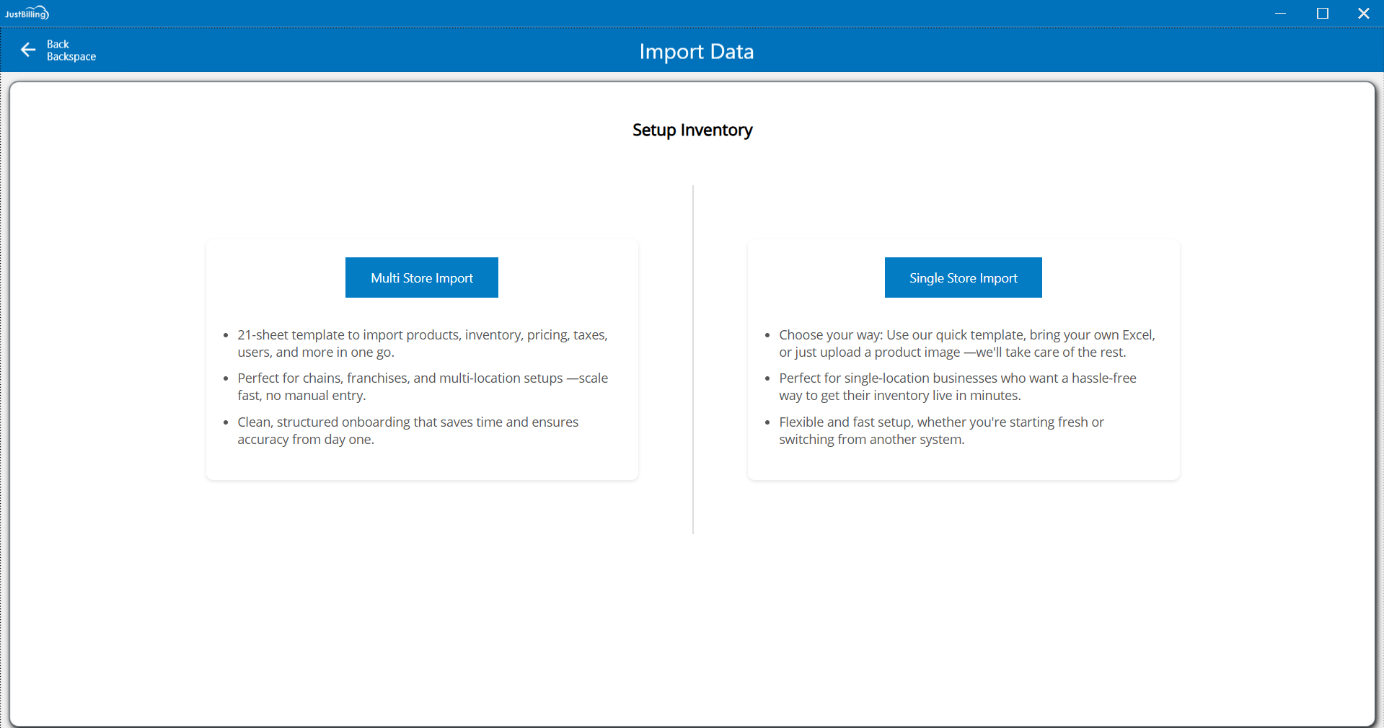
Task: Click the "Flexible and fast setup" bullet
Action: click(x=941, y=430)
